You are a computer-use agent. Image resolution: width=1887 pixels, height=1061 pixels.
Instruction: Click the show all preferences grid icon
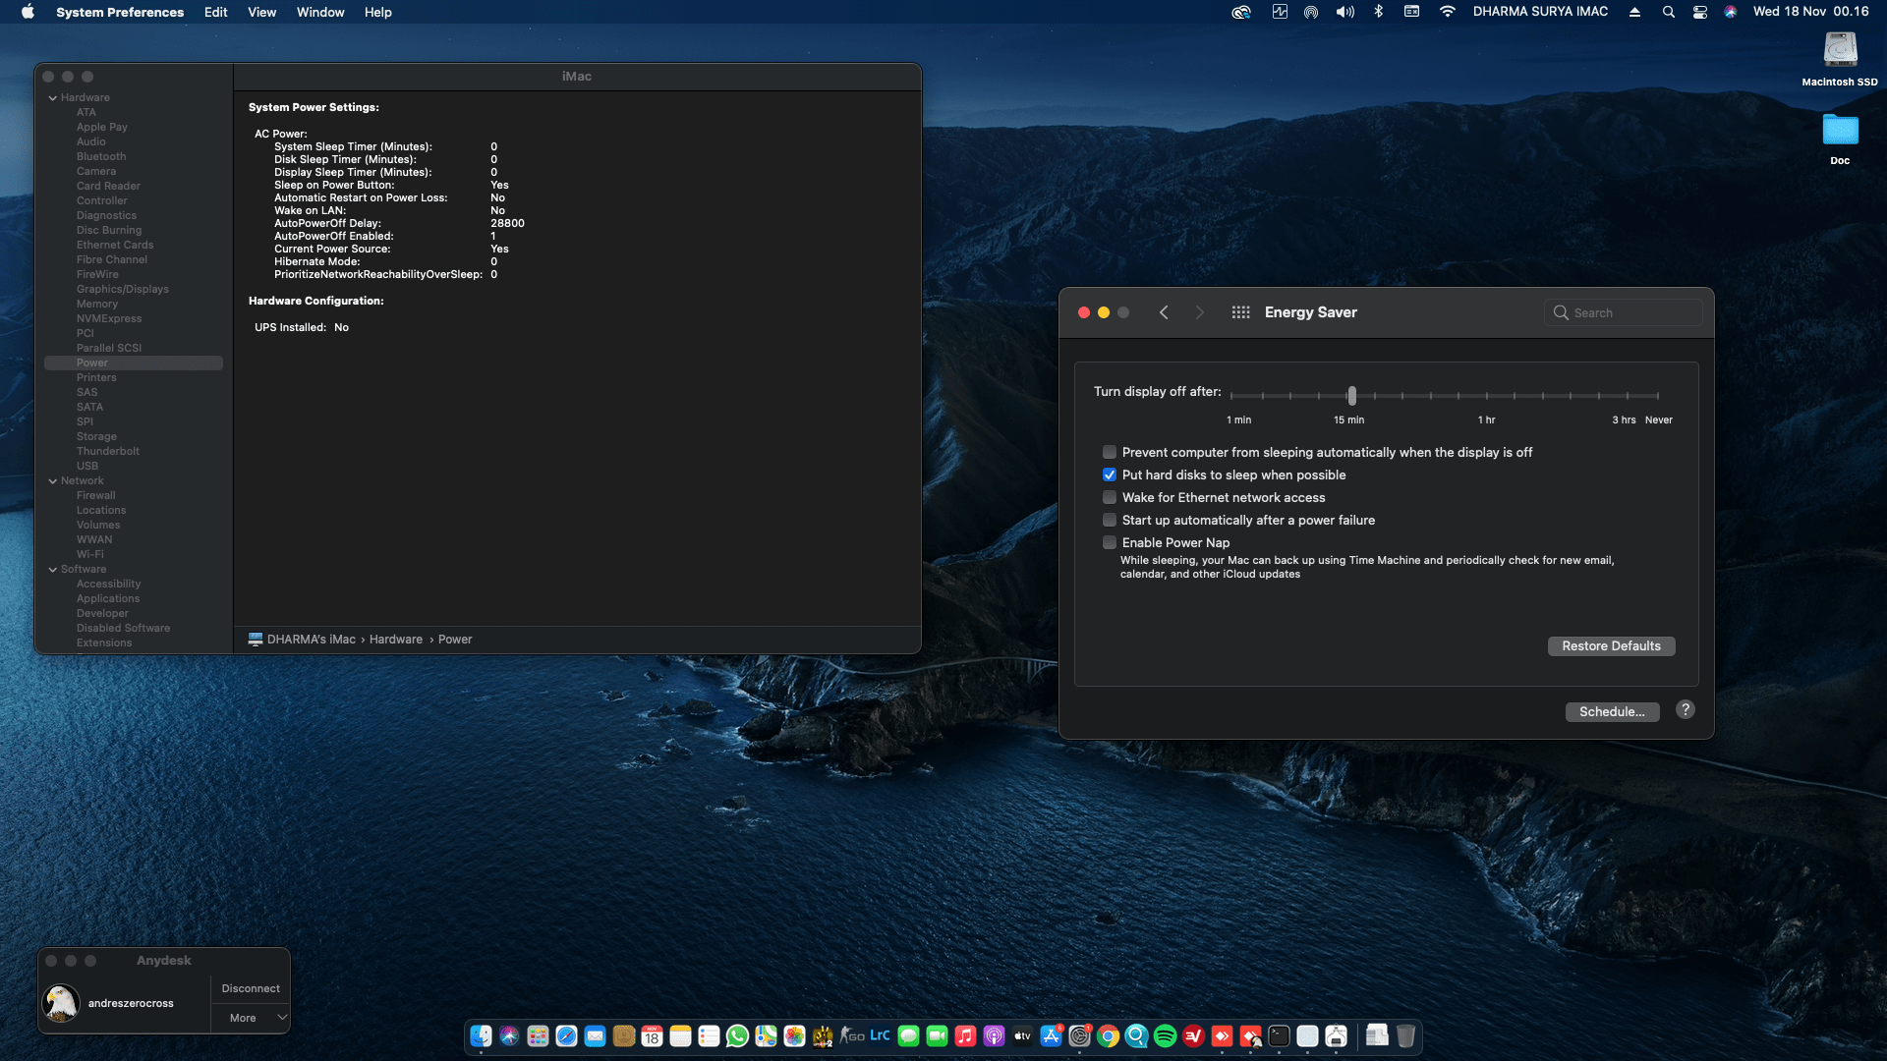pyautogui.click(x=1240, y=312)
